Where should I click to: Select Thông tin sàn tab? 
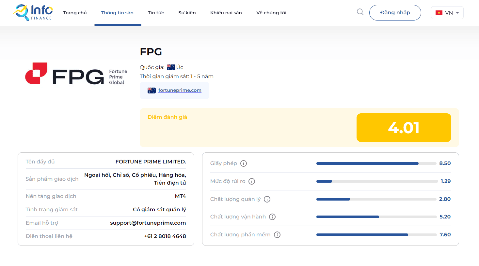(117, 13)
